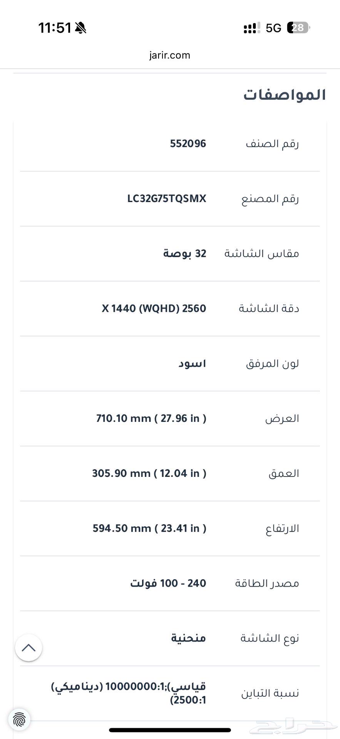Tap the المواصفات section heading
Viewport: 340px width, 739px height.
pos(285,95)
